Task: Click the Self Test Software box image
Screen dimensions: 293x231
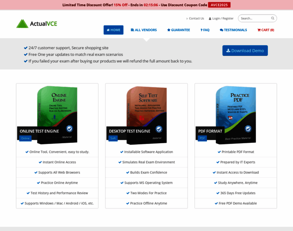Action: (x=146, y=115)
